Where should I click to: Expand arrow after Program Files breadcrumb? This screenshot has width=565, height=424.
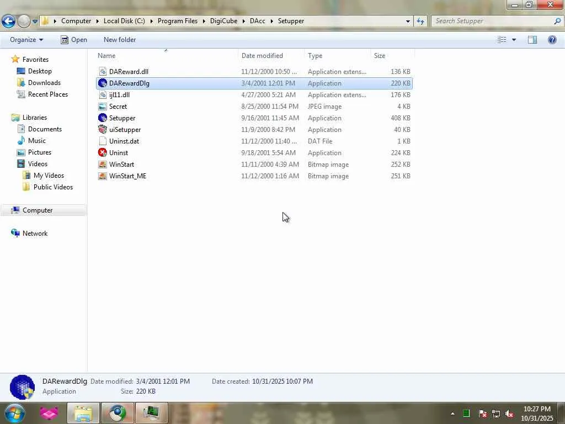[x=204, y=22]
